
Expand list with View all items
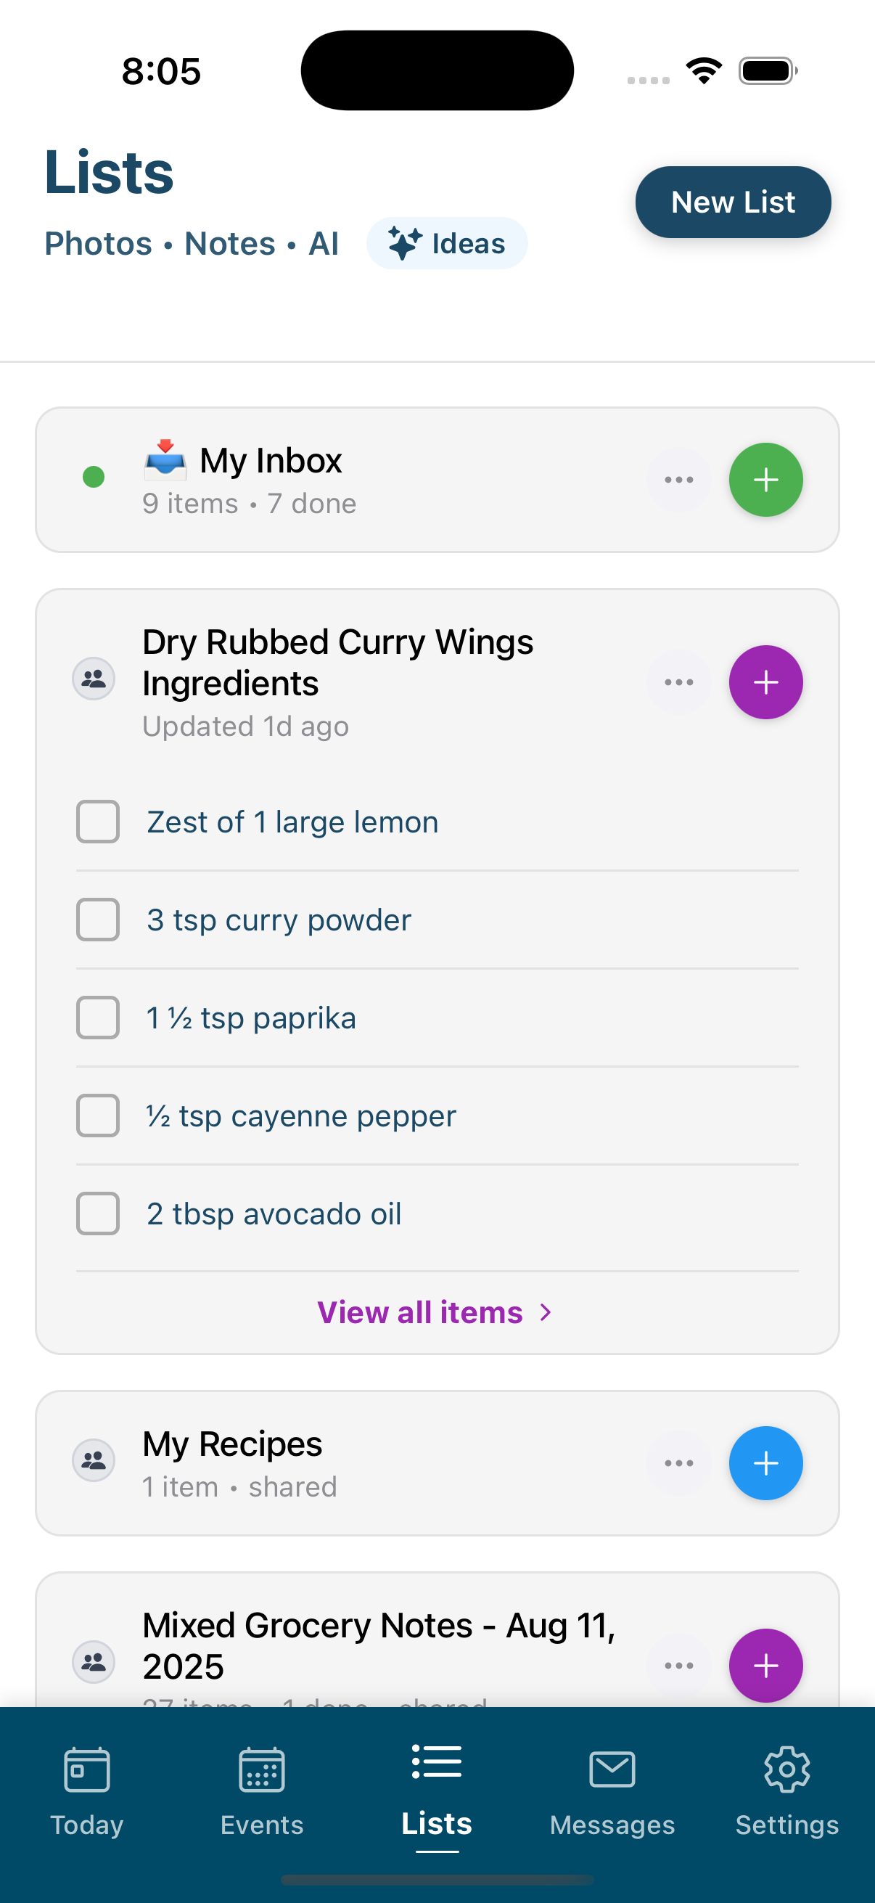tap(435, 1312)
